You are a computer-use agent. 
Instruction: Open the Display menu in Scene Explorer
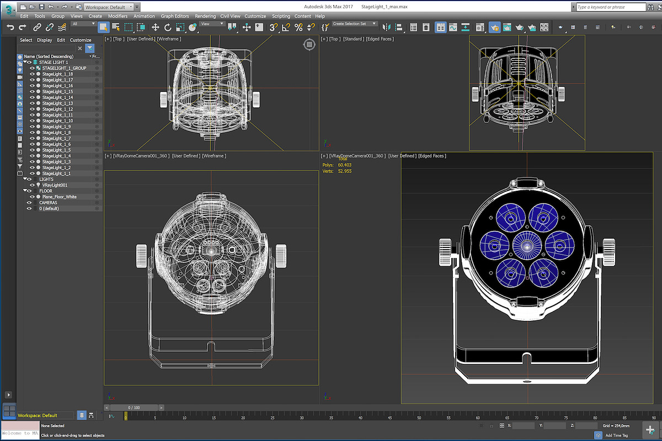coord(45,40)
